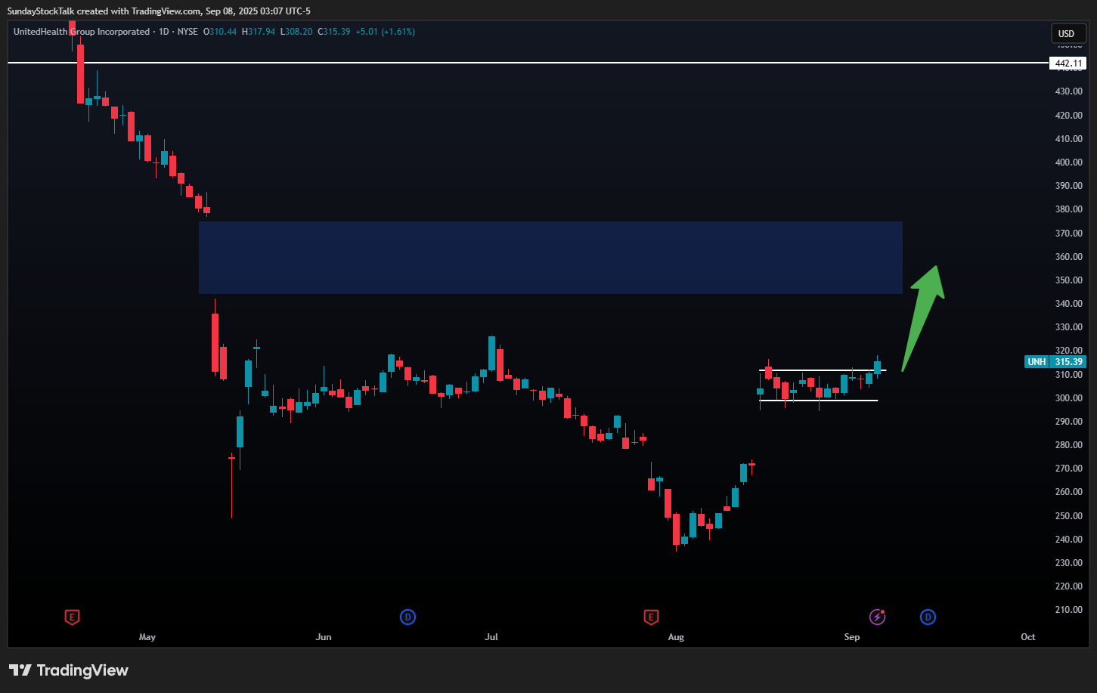Click the UNH ticker tag on the price axis
This screenshot has width=1097, height=693.
(1036, 362)
